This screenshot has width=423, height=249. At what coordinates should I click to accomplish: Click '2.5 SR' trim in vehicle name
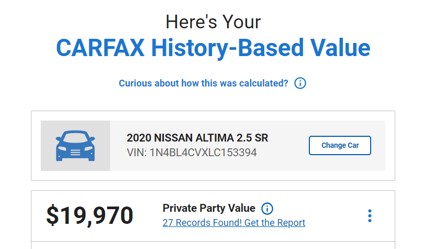tap(252, 138)
